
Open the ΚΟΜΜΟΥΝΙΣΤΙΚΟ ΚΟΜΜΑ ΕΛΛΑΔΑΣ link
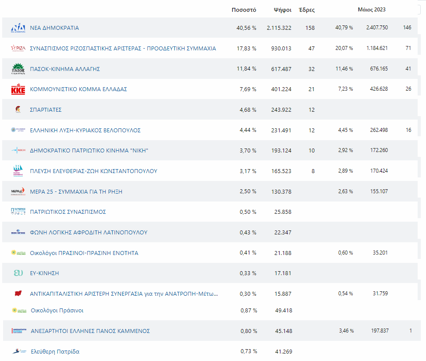point(78,89)
